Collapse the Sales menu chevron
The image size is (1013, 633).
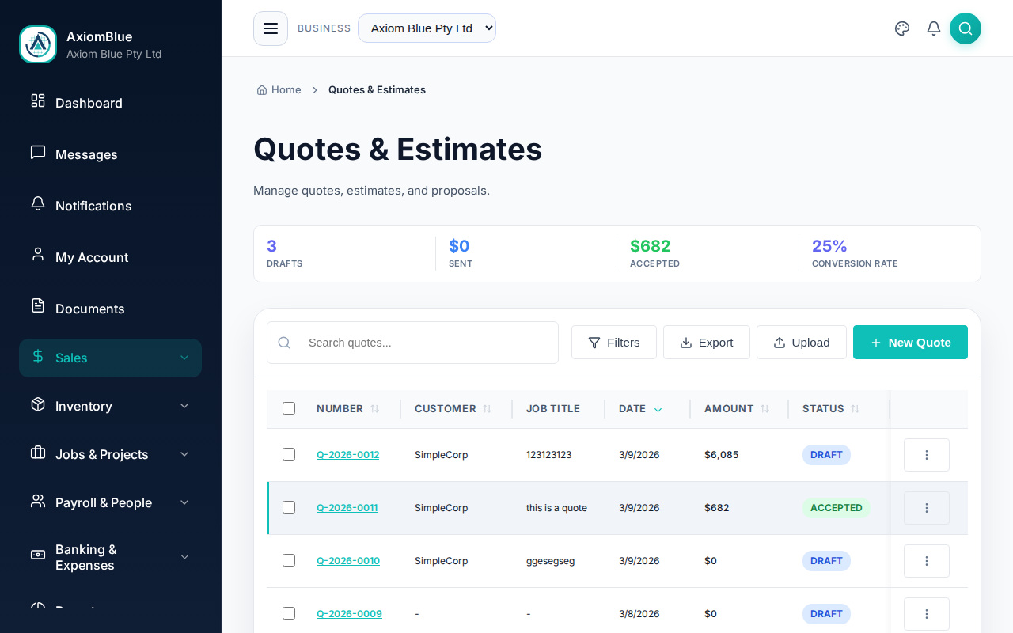(184, 358)
